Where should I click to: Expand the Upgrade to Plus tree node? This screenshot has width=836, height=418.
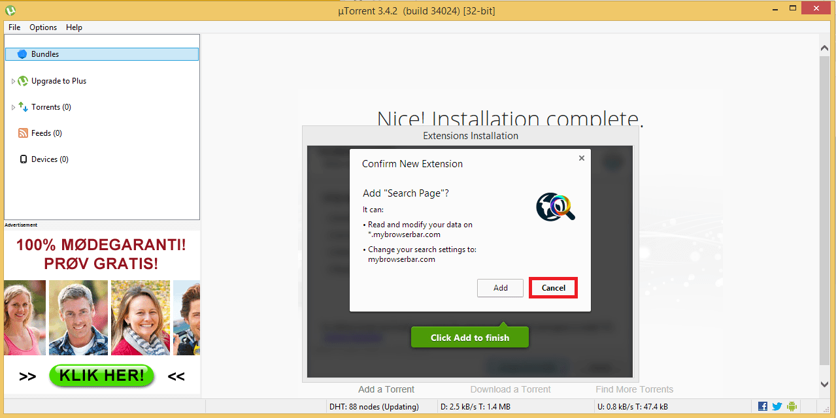tap(13, 82)
